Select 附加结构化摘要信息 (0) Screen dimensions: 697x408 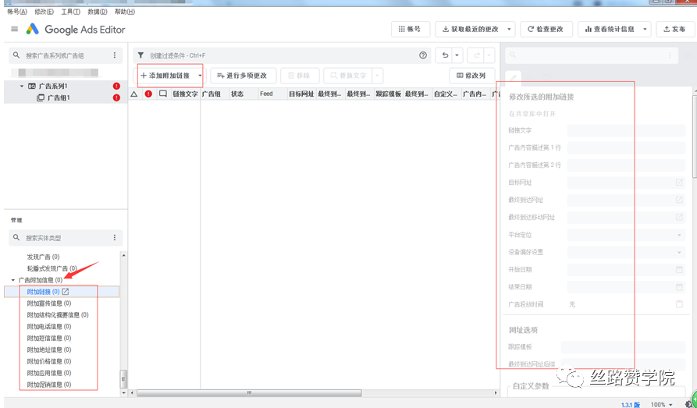coord(58,315)
